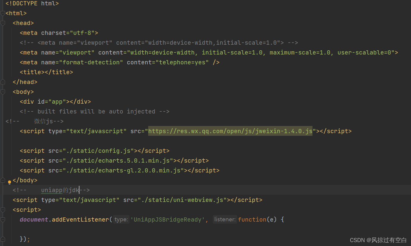This screenshot has height=246, width=411.
Task: Click "./static/echarts-gl.2.0.0.min.js" path
Action: [123, 170]
